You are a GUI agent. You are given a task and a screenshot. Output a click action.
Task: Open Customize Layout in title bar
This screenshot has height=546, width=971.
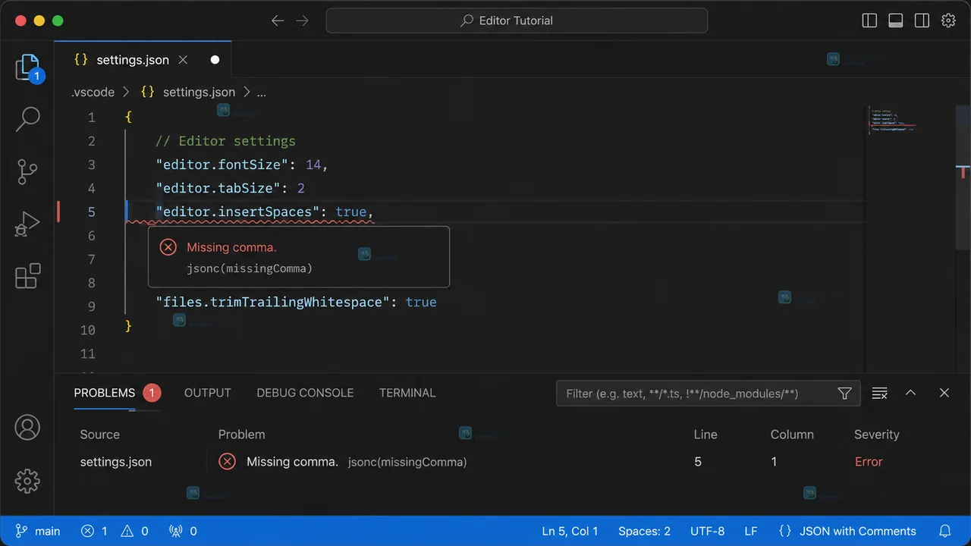[x=948, y=20]
